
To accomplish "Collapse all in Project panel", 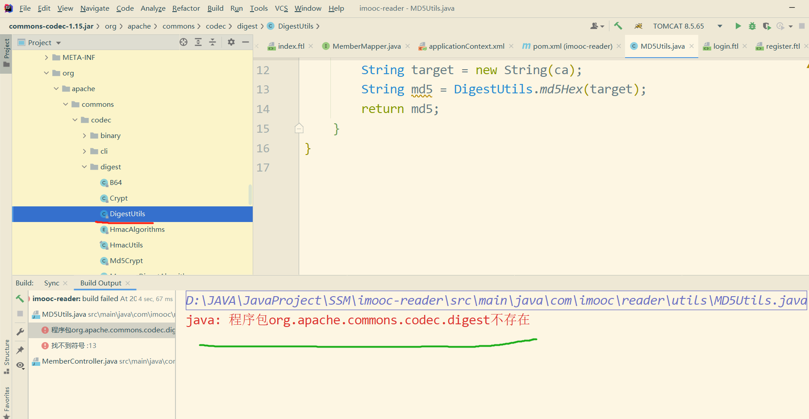I will 213,42.
